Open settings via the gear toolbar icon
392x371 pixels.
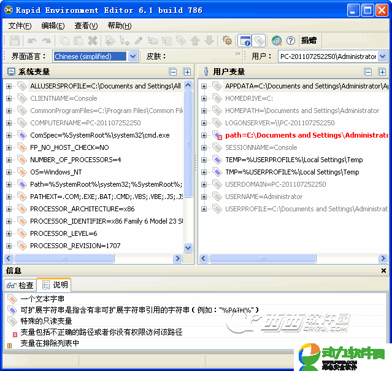pos(227,41)
